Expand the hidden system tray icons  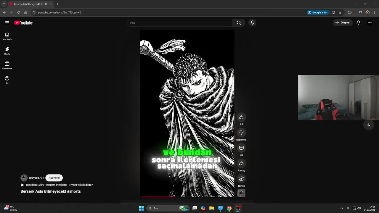click(x=341, y=208)
